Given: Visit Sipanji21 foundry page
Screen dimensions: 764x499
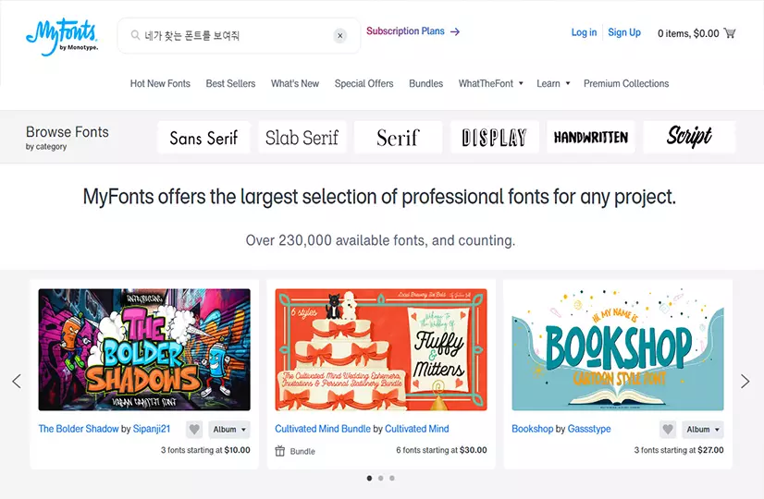Looking at the screenshot, I should [x=152, y=429].
